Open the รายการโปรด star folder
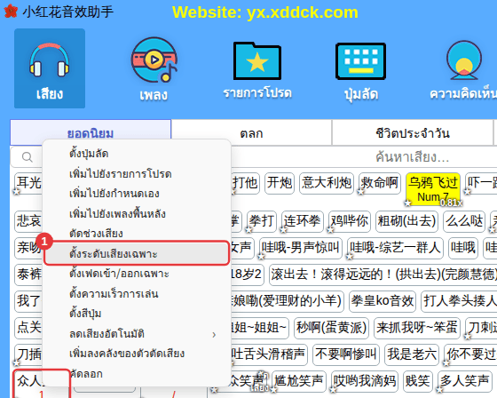Image resolution: width=497 pixels, height=398 pixels. [x=257, y=70]
